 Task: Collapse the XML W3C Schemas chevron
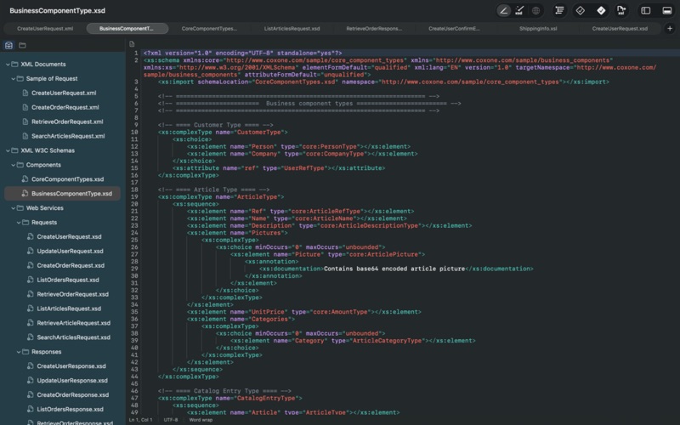point(8,150)
